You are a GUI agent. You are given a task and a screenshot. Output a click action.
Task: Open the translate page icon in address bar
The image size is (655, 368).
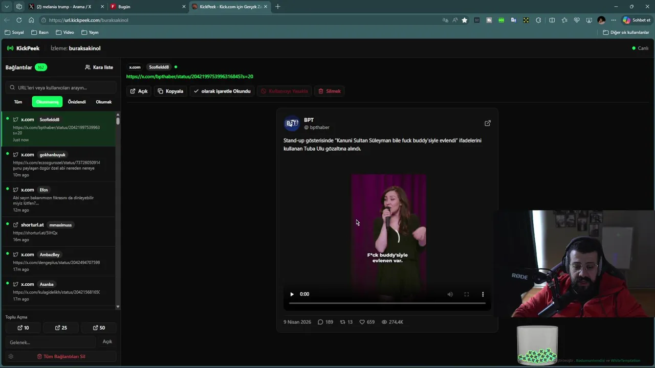click(445, 20)
